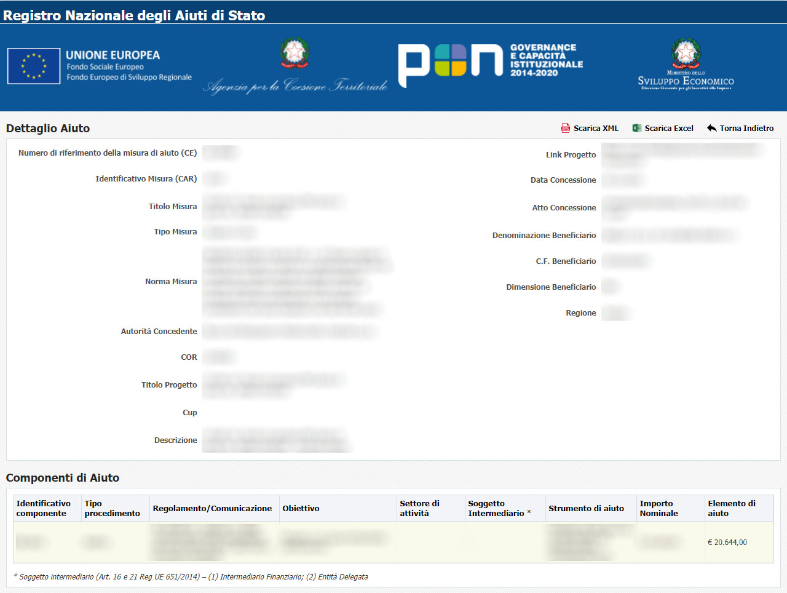Viewport: 787px width, 593px height.
Task: Click the Agenzia per la Coesione Territoriale emblem
Action: (295, 54)
